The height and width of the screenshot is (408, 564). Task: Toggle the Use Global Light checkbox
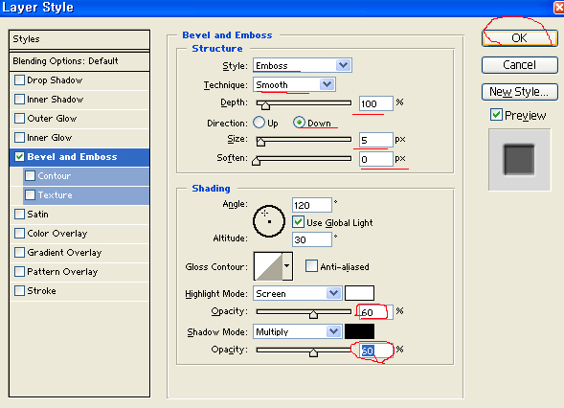298,222
